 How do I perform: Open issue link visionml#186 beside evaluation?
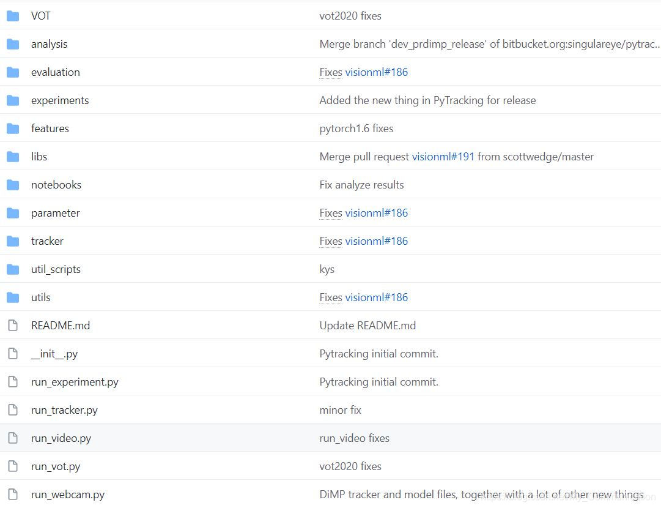point(376,72)
